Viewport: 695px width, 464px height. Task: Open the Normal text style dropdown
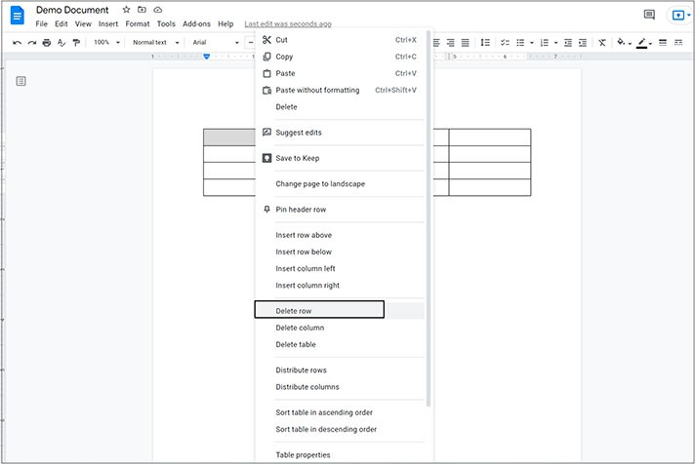click(155, 43)
